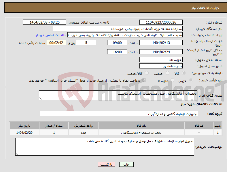Click the remaining time field 00:02:42
Screen dimensions: 227x172
coord(56,43)
